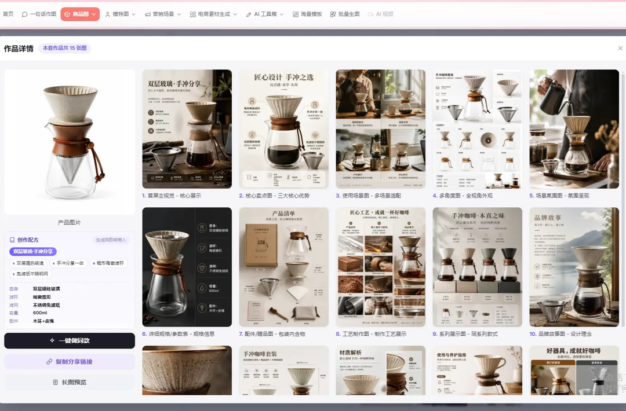Viewport: 626px width, 411px height.
Task: Click the caption 6. 详细规格/参数表 - 规格信息
Action: pyautogui.click(x=179, y=334)
